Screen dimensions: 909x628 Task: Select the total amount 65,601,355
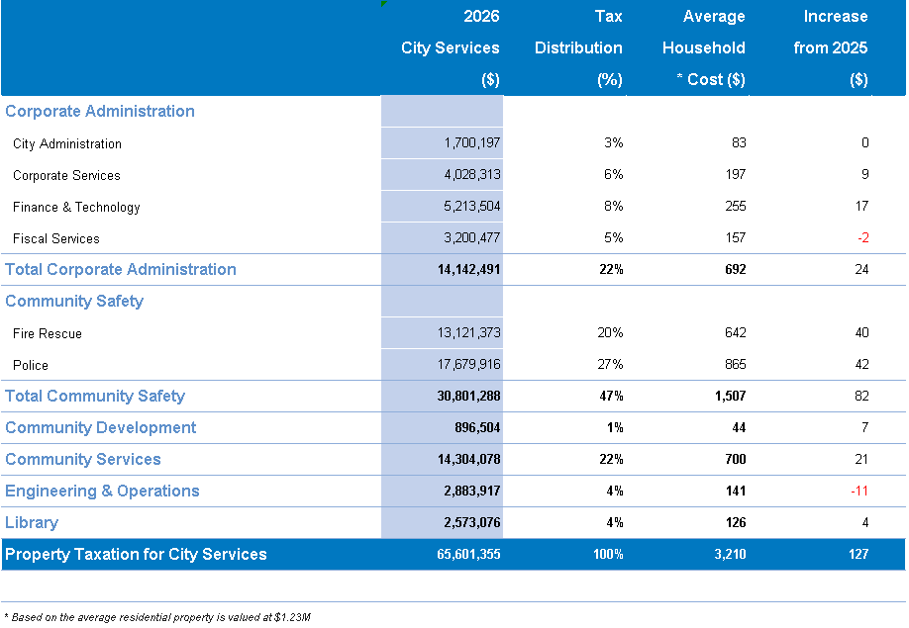click(x=468, y=555)
